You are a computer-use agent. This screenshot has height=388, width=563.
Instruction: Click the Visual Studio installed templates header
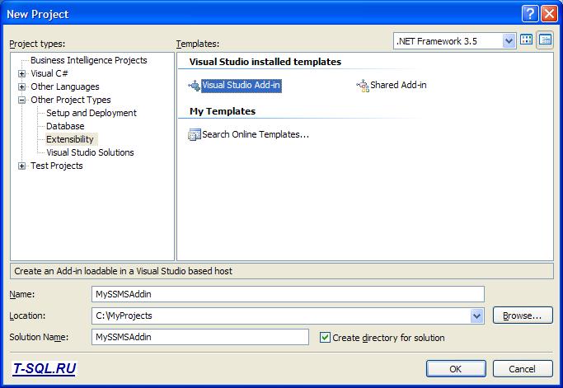[x=265, y=62]
